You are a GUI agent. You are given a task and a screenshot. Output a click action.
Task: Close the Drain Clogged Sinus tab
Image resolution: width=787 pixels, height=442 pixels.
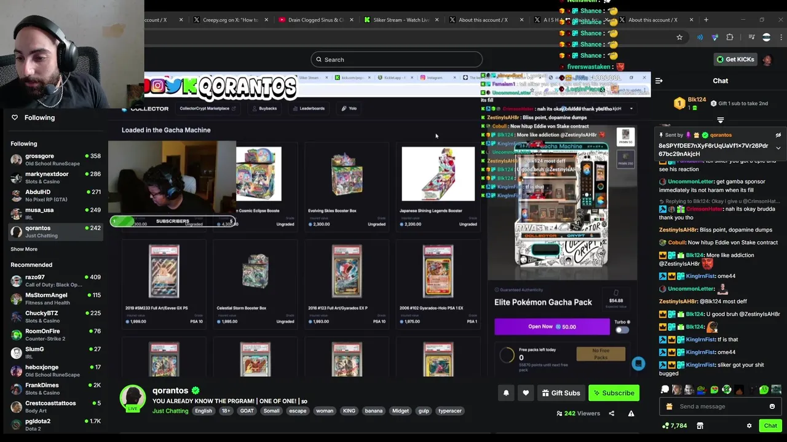352,20
